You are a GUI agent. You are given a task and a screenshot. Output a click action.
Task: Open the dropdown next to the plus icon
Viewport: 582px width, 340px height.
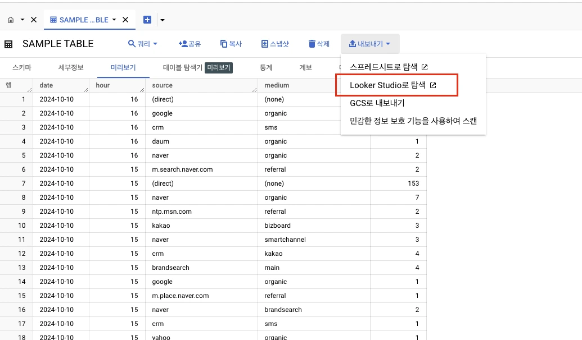click(162, 20)
